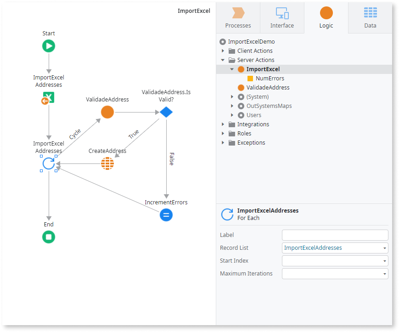Collapse the Server Actions folder
Viewport: 399px width, 332px height.
pyautogui.click(x=223, y=60)
